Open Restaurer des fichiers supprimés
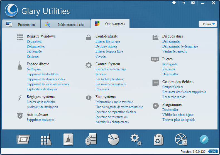Screen dimensions: 220x155 (x=184, y=92)
